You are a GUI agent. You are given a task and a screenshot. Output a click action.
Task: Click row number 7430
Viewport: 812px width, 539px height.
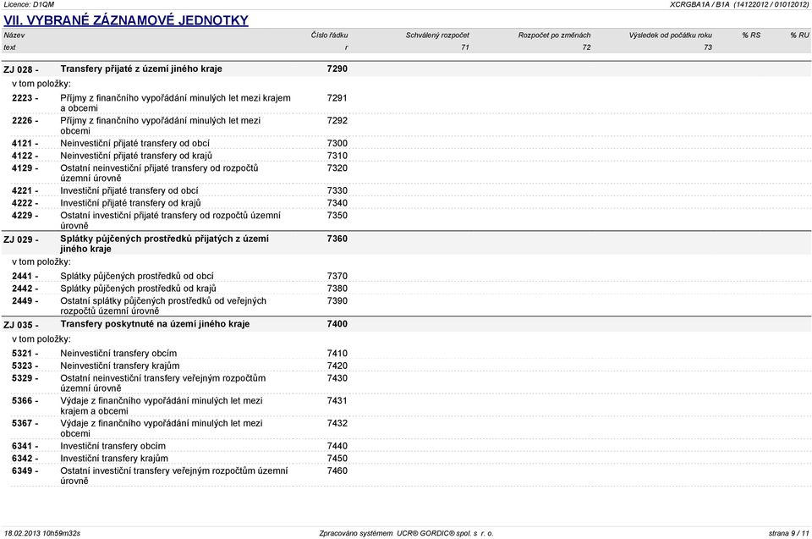[x=337, y=378]
